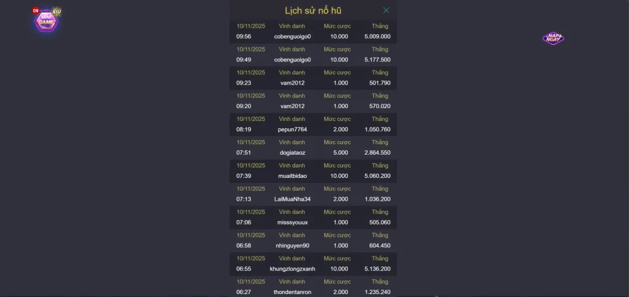629x297 pixels.
Task: Click player name LaiMuaNha34
Action: (292, 199)
